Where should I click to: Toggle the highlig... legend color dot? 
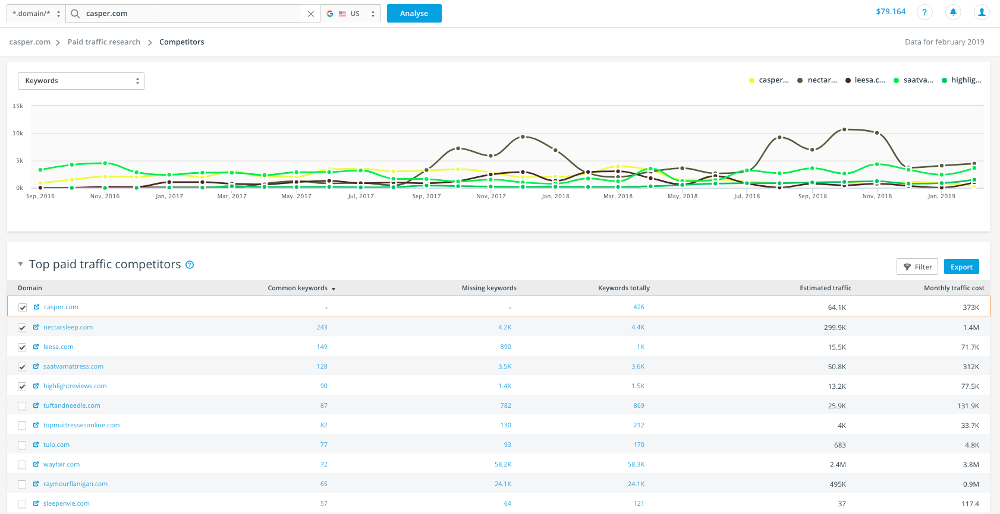pos(944,80)
